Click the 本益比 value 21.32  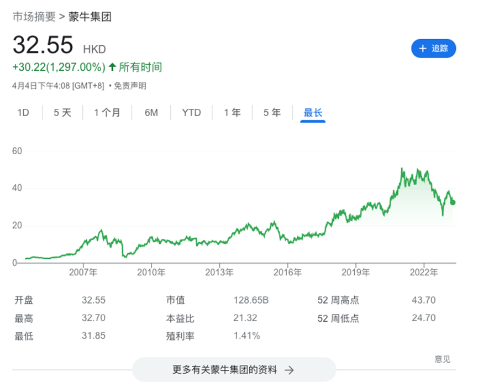(245, 318)
